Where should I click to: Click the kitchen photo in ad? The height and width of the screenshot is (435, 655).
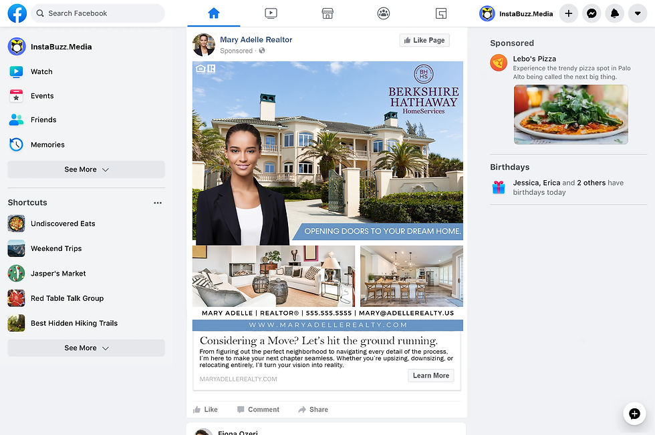[412, 276]
